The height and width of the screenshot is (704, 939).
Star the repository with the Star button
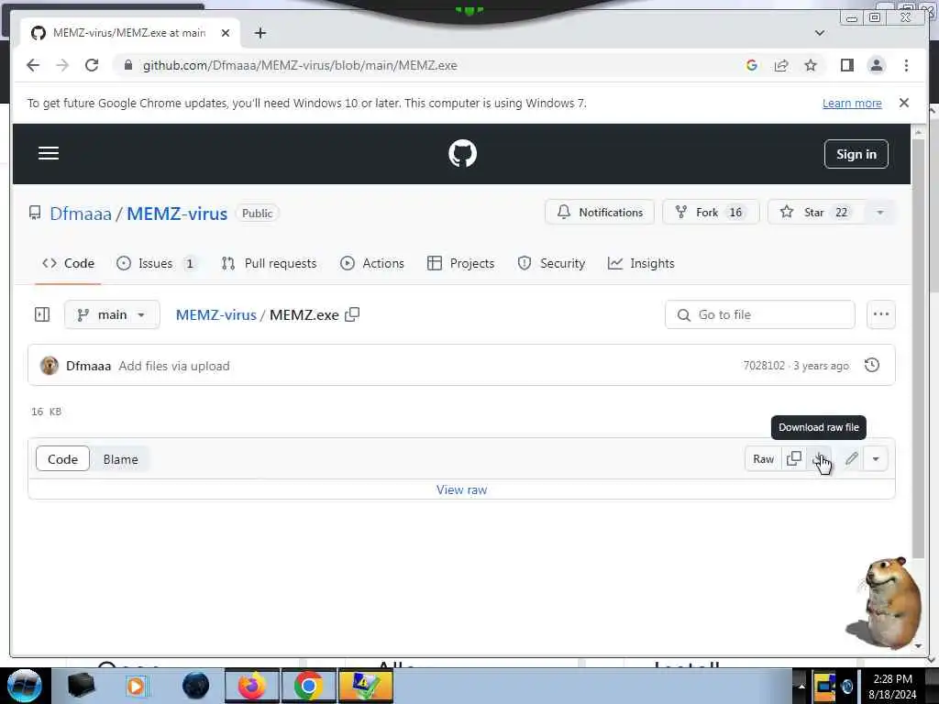[816, 213]
